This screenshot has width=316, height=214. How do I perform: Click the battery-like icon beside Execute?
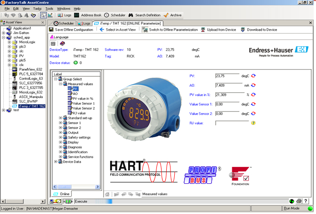[68, 201]
